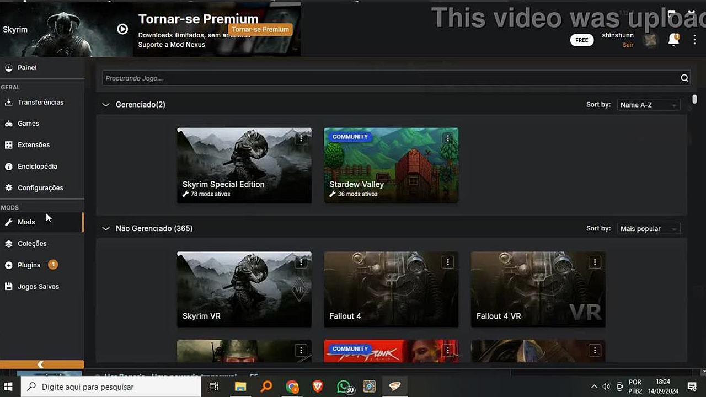
Task: Click the Sair logout link
Action: pyautogui.click(x=628, y=45)
